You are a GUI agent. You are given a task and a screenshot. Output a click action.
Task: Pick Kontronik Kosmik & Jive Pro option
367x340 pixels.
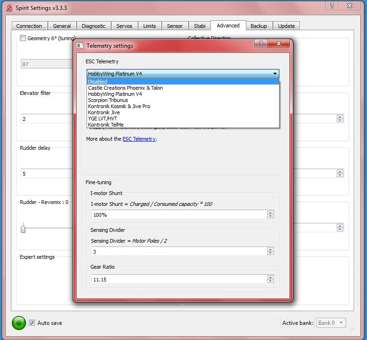pos(119,106)
